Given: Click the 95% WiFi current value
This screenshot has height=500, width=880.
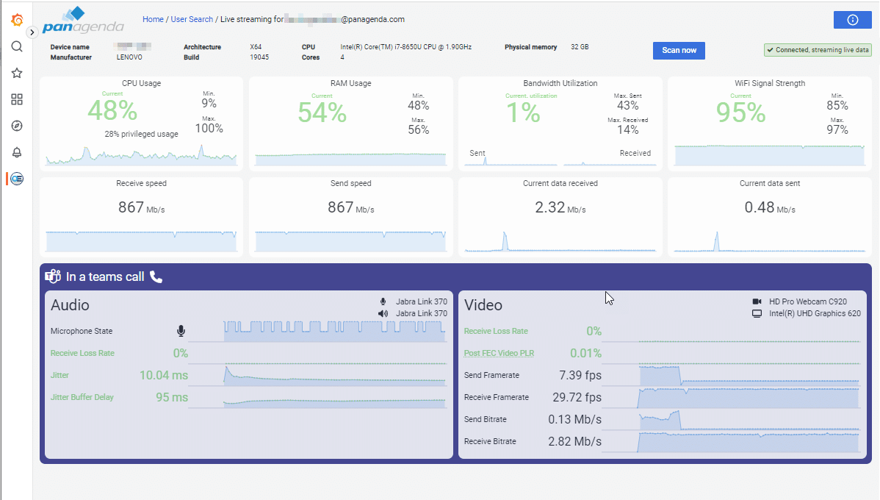Looking at the screenshot, I should [x=741, y=113].
